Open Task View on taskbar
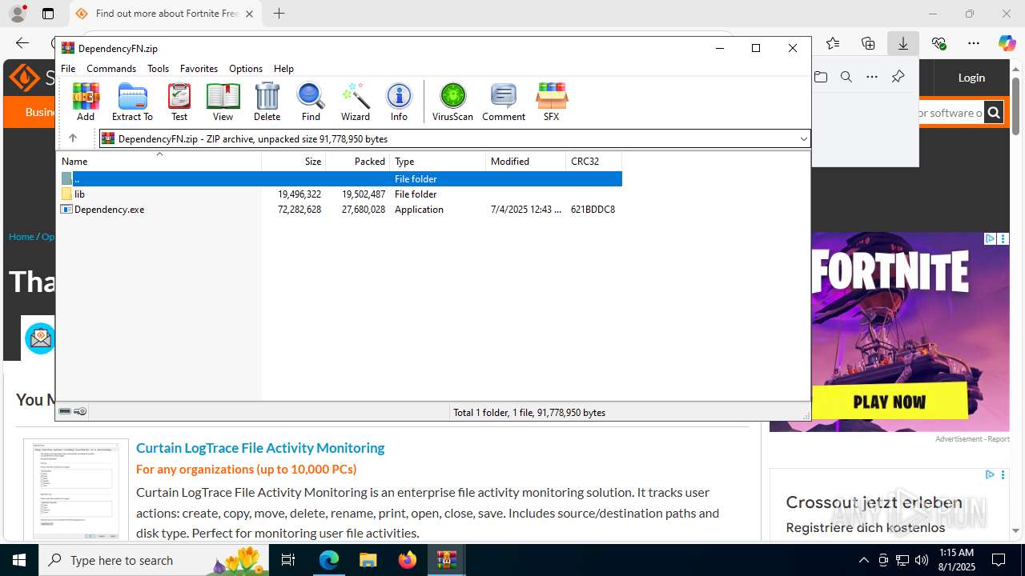The image size is (1025, 576). 288,560
